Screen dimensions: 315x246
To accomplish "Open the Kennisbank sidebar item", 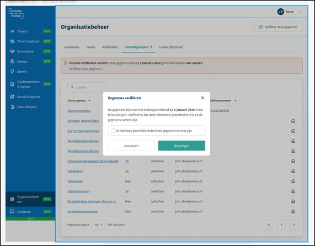I will tap(30, 51).
